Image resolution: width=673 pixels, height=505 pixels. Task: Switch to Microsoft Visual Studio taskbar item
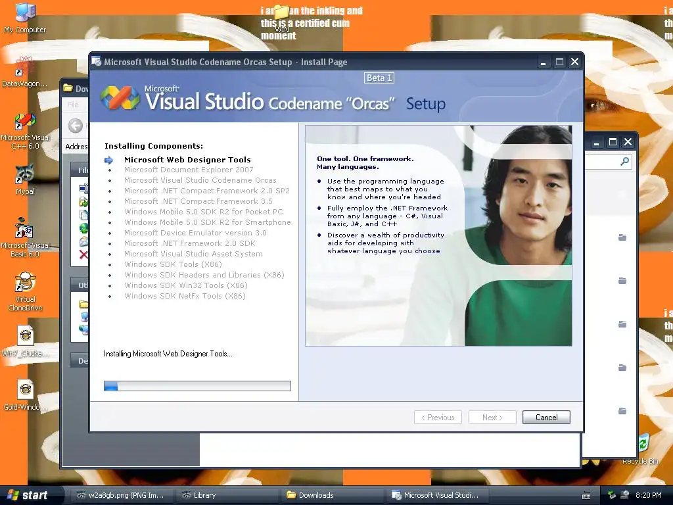pos(438,495)
